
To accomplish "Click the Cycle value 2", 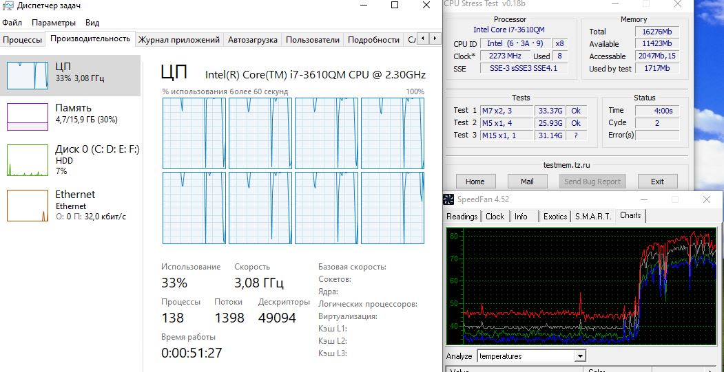I will [x=657, y=123].
